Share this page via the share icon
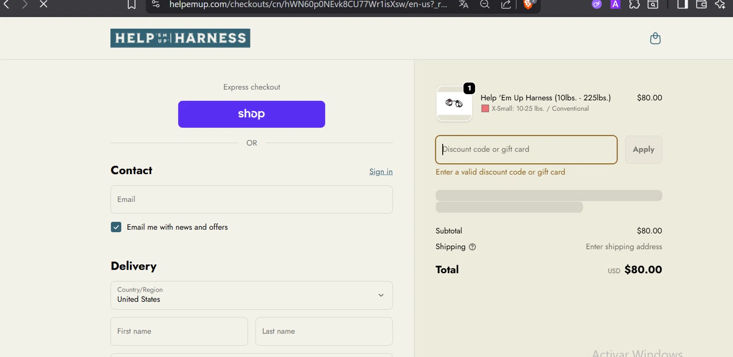 coord(506,4)
